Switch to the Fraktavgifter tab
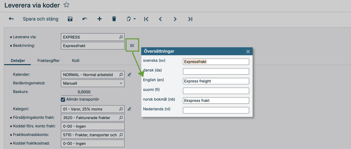Viewport: 351px width, 149px height. pos(49,60)
